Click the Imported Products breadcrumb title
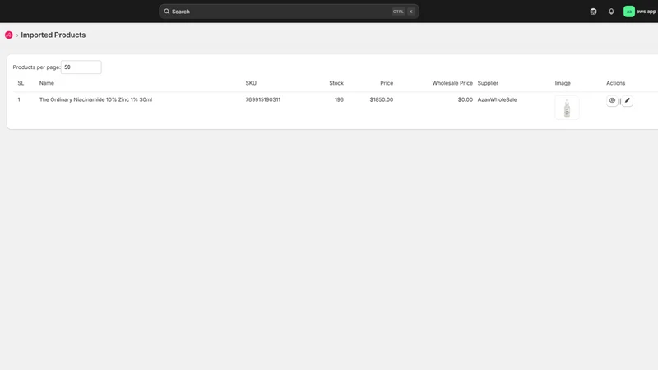This screenshot has width=658, height=370. (53, 35)
